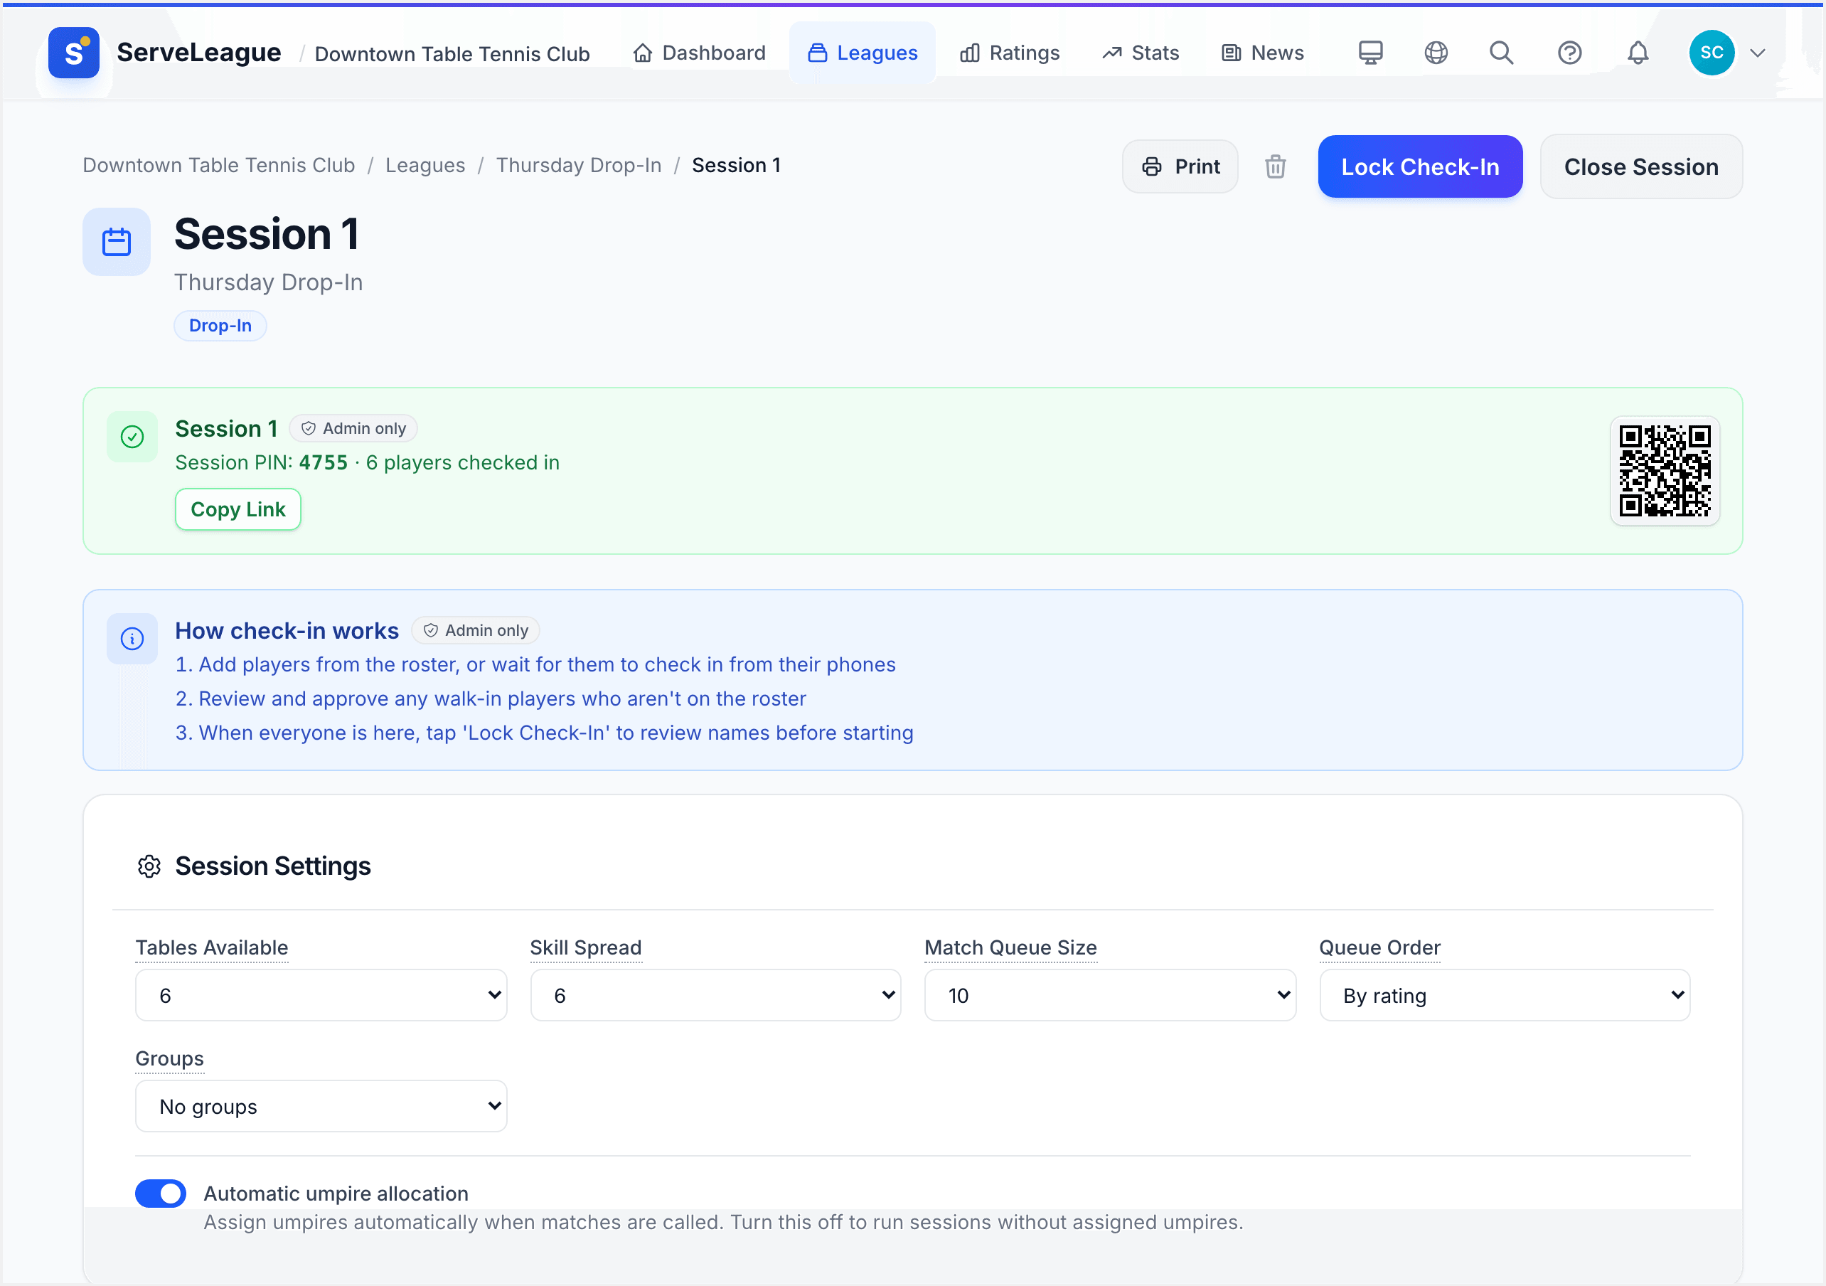This screenshot has height=1286, width=1826.
Task: Delete session with the trash icon
Action: (x=1276, y=166)
